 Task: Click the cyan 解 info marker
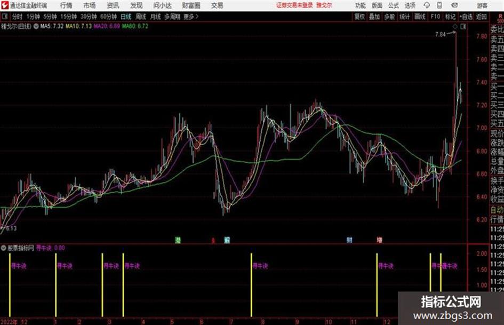coord(227,240)
